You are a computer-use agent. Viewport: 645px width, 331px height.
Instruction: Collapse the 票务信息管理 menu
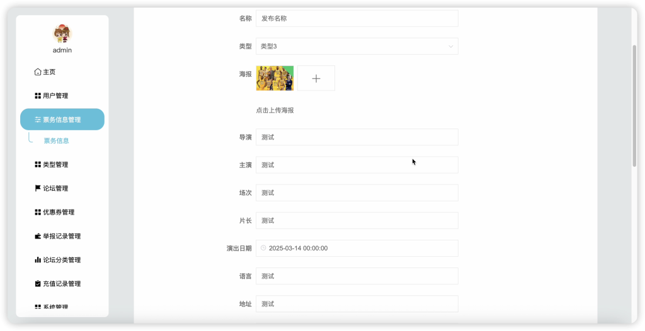tap(62, 119)
